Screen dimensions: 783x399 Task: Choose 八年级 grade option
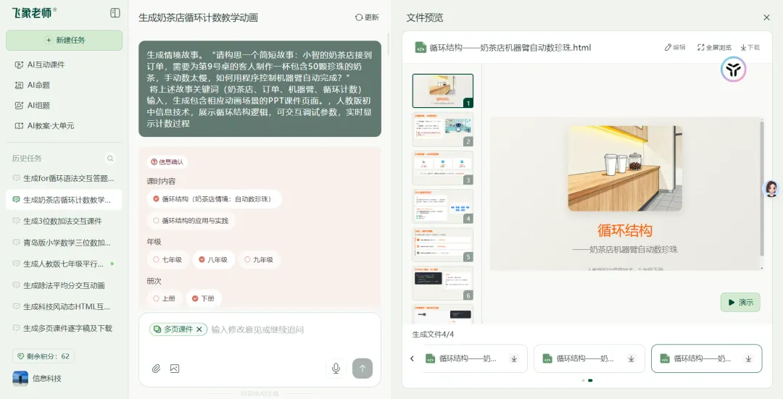coord(213,259)
